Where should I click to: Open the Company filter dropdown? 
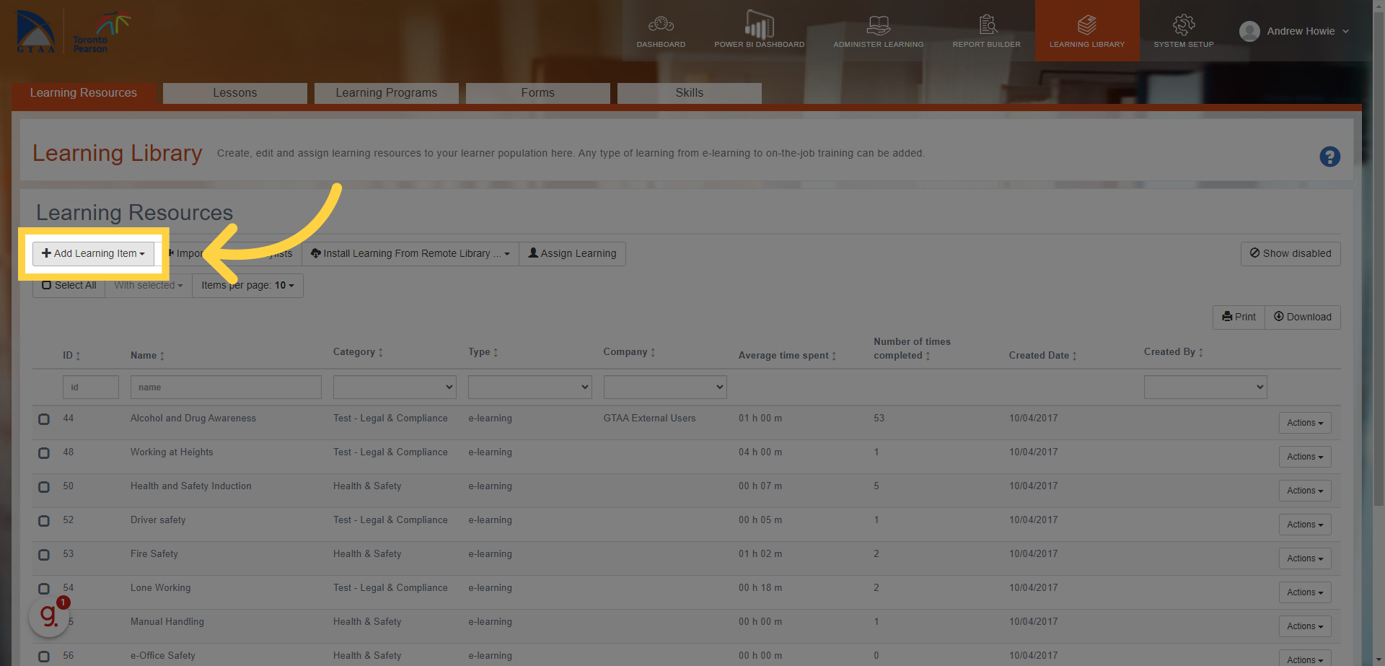pyautogui.click(x=665, y=387)
